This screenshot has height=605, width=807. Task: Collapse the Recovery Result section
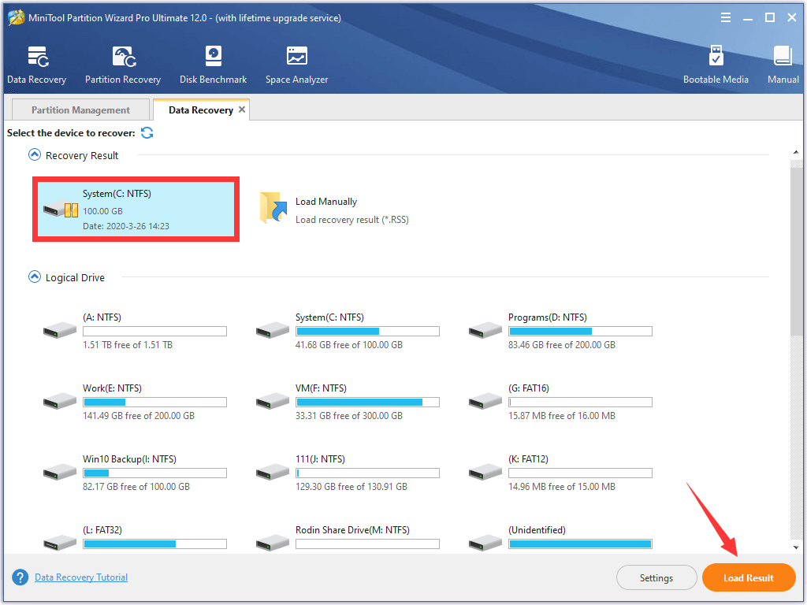tap(35, 155)
